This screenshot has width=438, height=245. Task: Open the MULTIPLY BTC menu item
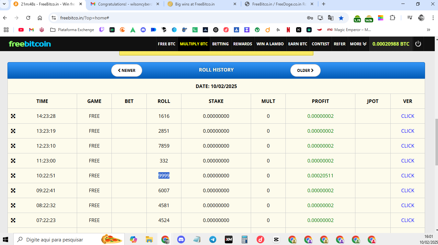pyautogui.click(x=194, y=44)
